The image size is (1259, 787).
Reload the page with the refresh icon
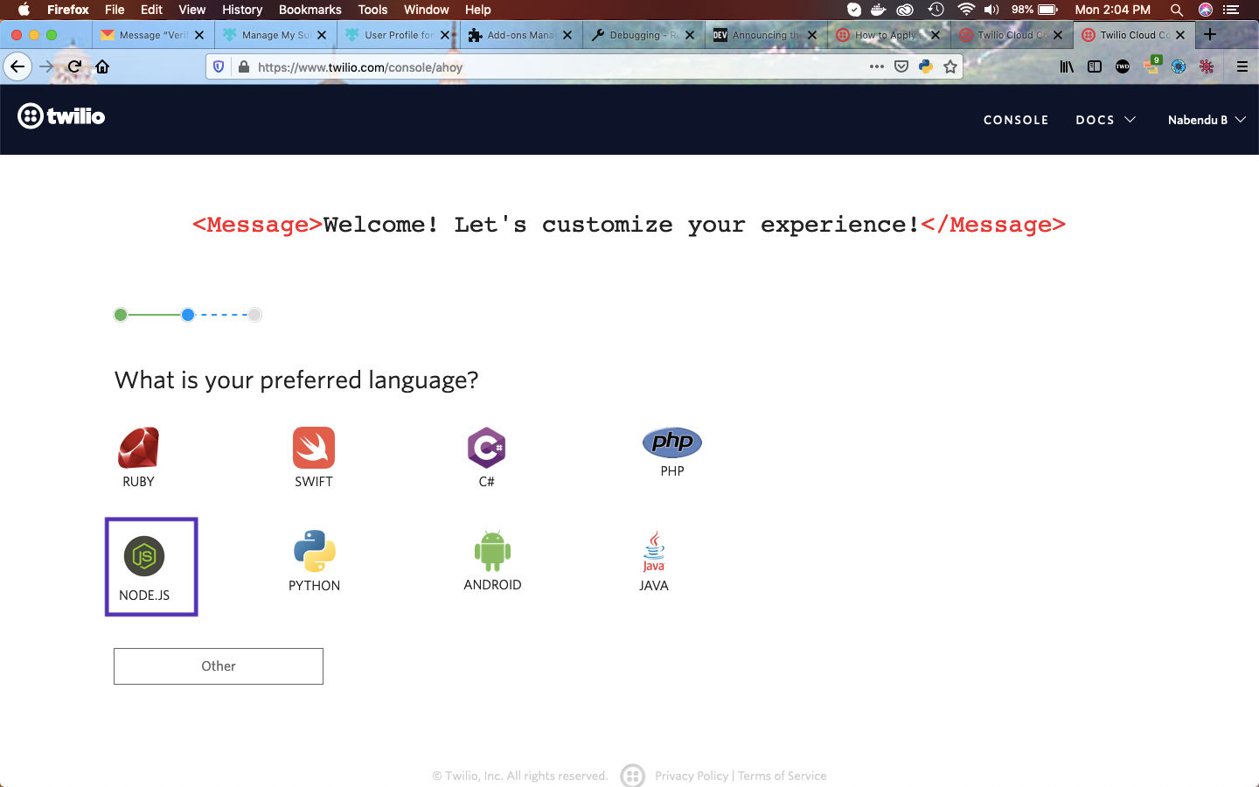pyautogui.click(x=75, y=66)
